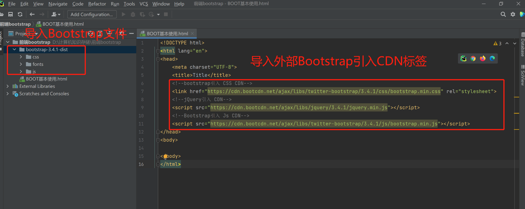Viewport: 525px width, 209px height.
Task: Open Search Everywhere magnifier icon
Action: (x=503, y=14)
